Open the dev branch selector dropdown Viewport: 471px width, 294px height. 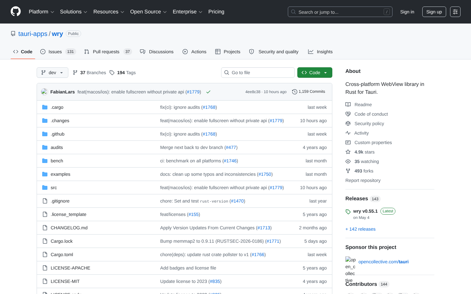point(52,73)
